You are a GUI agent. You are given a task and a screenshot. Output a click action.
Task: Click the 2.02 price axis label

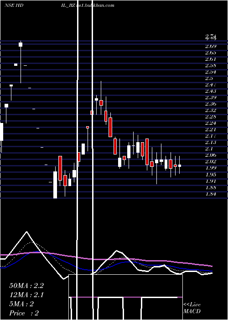[211, 161]
